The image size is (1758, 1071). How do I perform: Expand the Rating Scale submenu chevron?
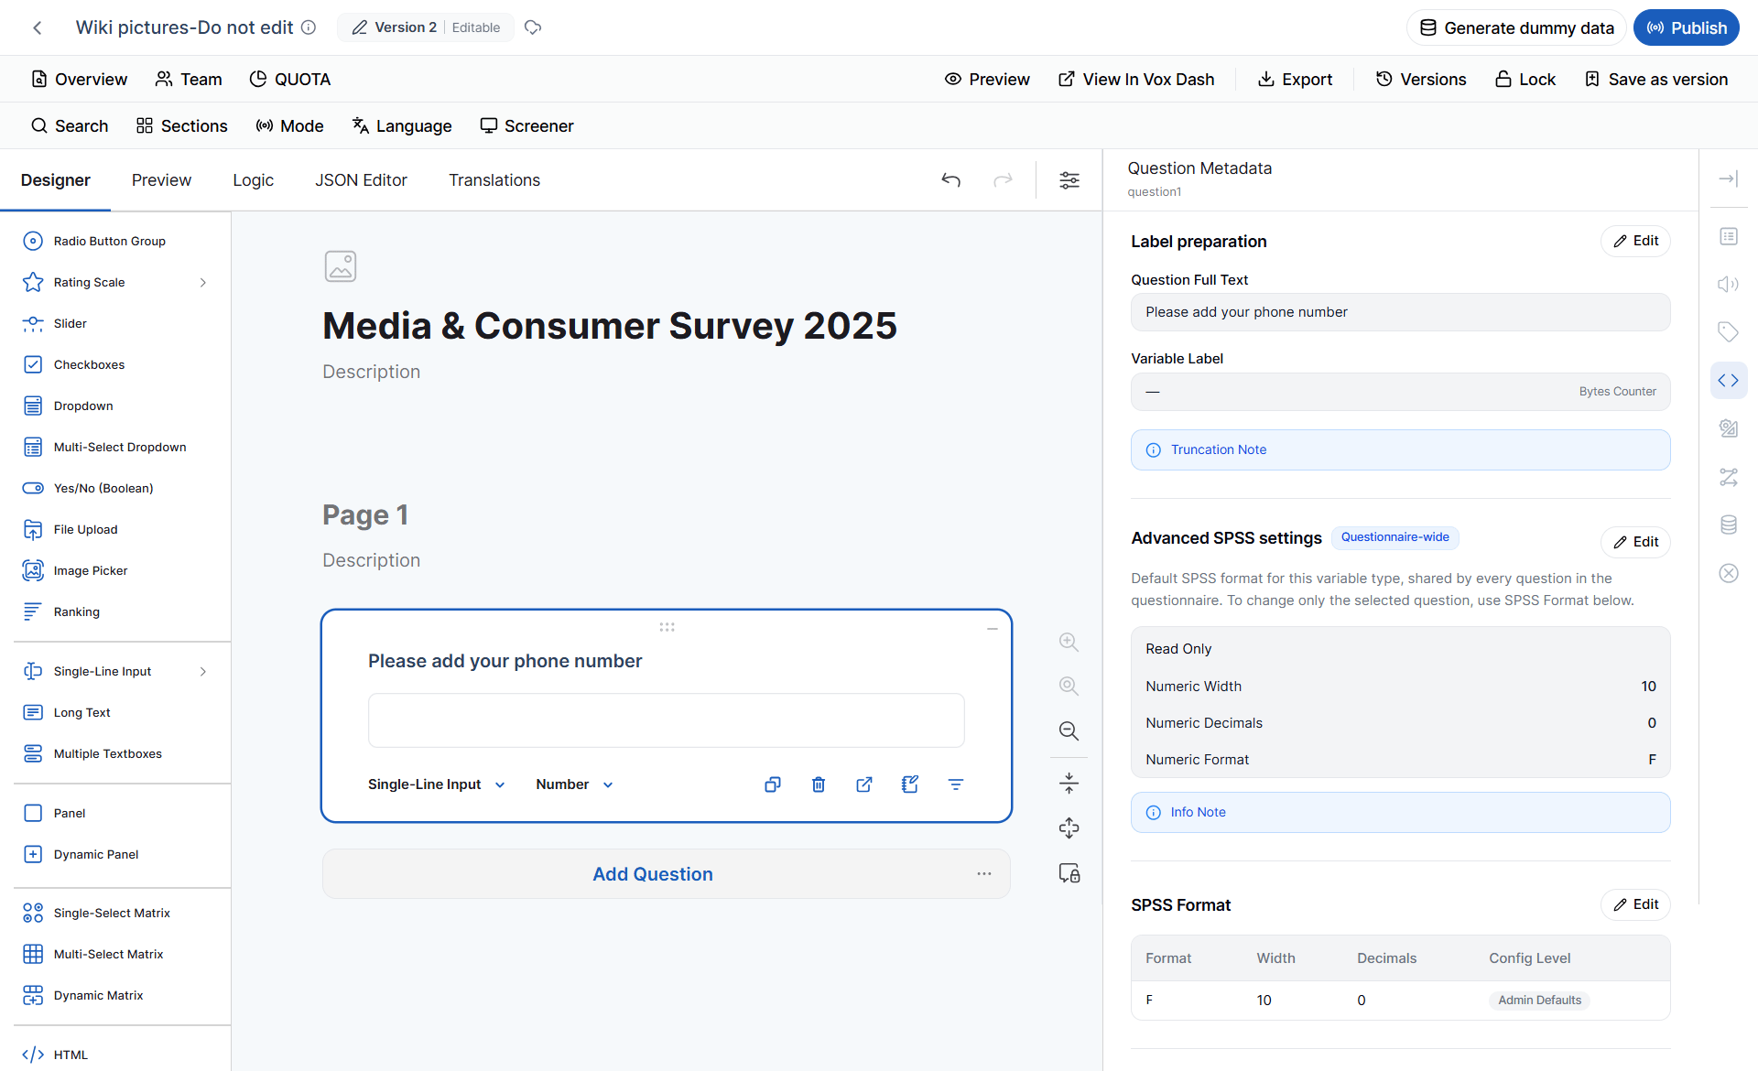click(x=203, y=282)
